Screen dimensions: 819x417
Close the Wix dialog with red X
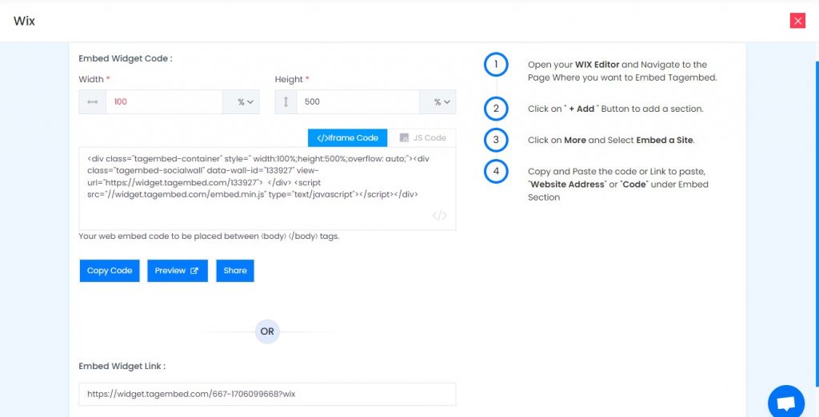(x=797, y=21)
